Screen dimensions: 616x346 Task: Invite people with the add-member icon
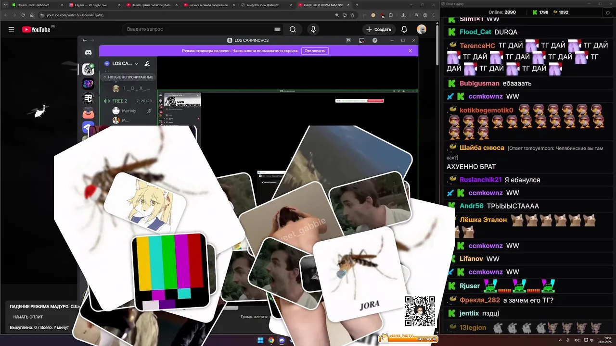pos(147,63)
